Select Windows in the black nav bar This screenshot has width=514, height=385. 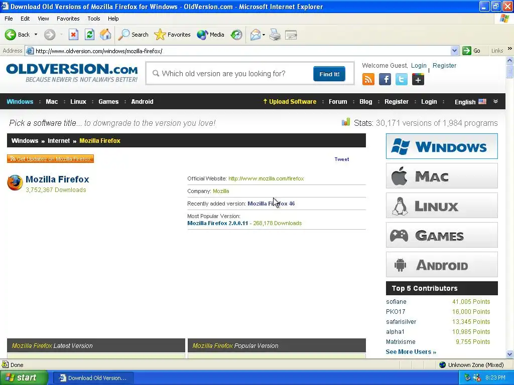coord(20,101)
